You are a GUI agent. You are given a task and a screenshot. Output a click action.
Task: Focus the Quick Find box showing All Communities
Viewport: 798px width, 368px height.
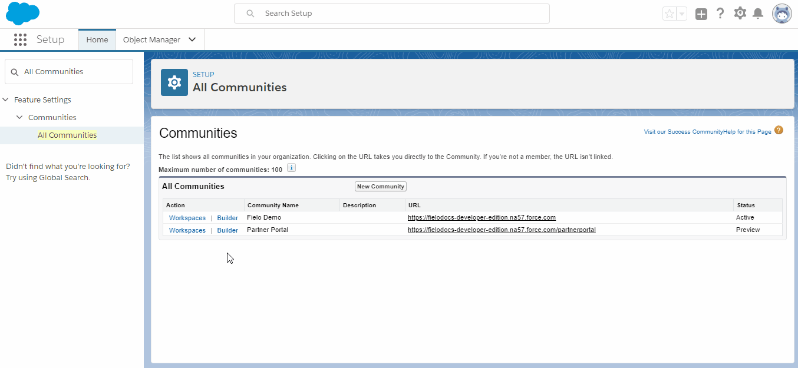click(69, 71)
